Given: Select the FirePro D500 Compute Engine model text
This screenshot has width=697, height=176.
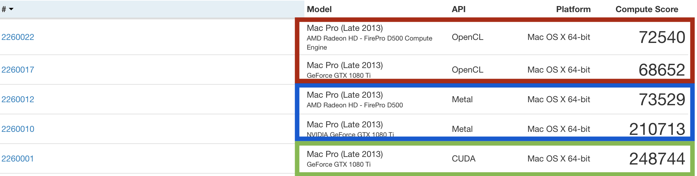Looking at the screenshot, I should pyautogui.click(x=369, y=43).
